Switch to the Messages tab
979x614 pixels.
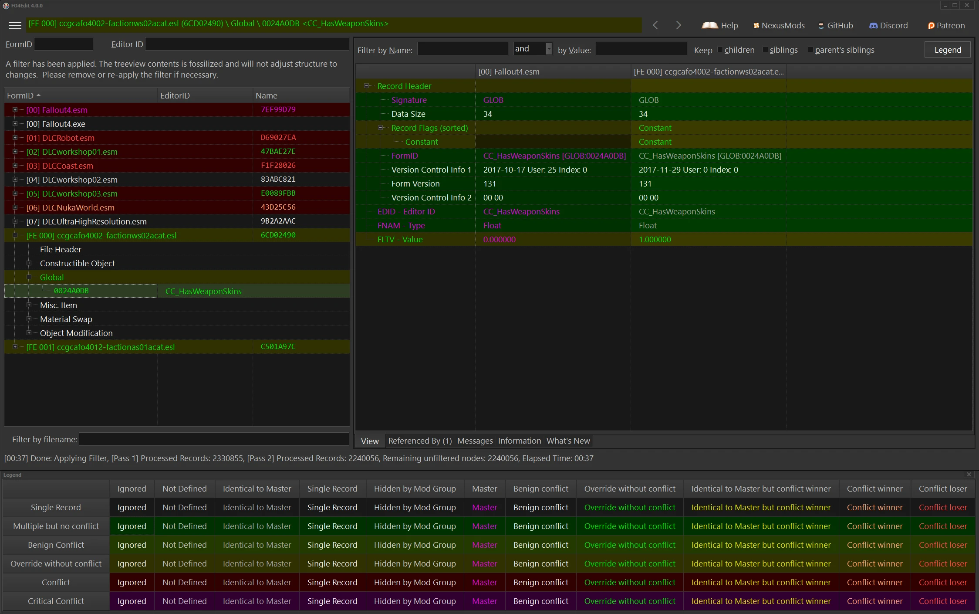[x=475, y=441]
